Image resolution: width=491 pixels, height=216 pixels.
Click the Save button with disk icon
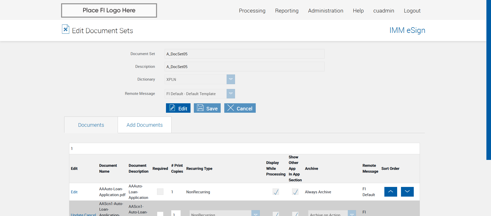click(x=207, y=108)
